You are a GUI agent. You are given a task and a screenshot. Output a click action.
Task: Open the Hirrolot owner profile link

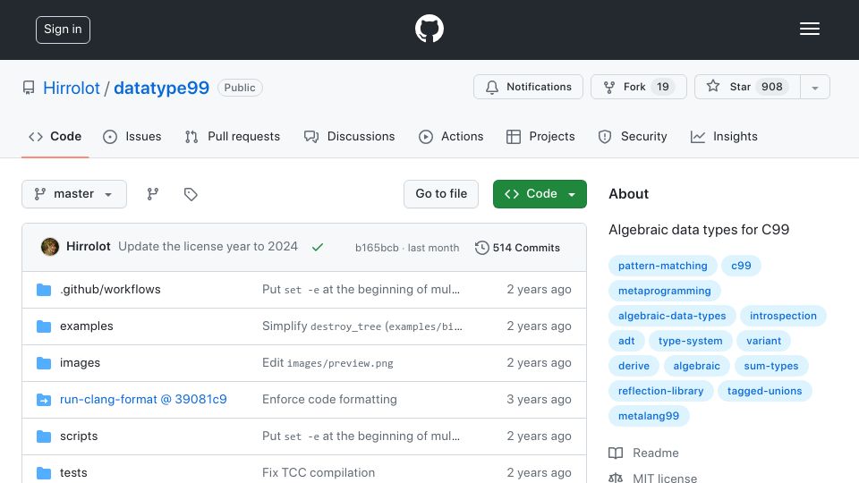click(x=72, y=88)
